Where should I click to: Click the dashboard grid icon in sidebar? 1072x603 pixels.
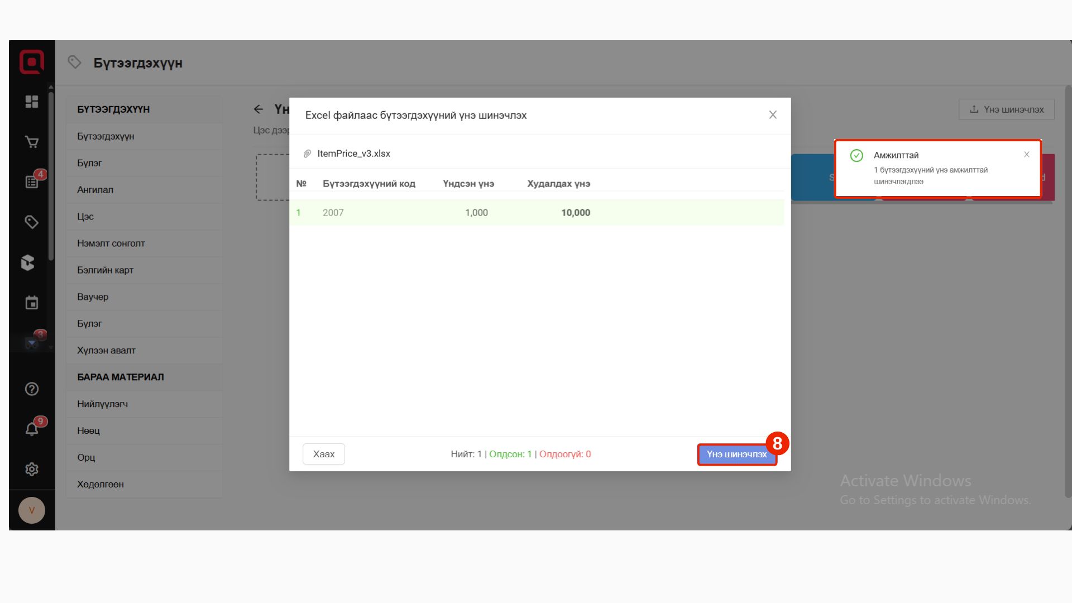[32, 102]
